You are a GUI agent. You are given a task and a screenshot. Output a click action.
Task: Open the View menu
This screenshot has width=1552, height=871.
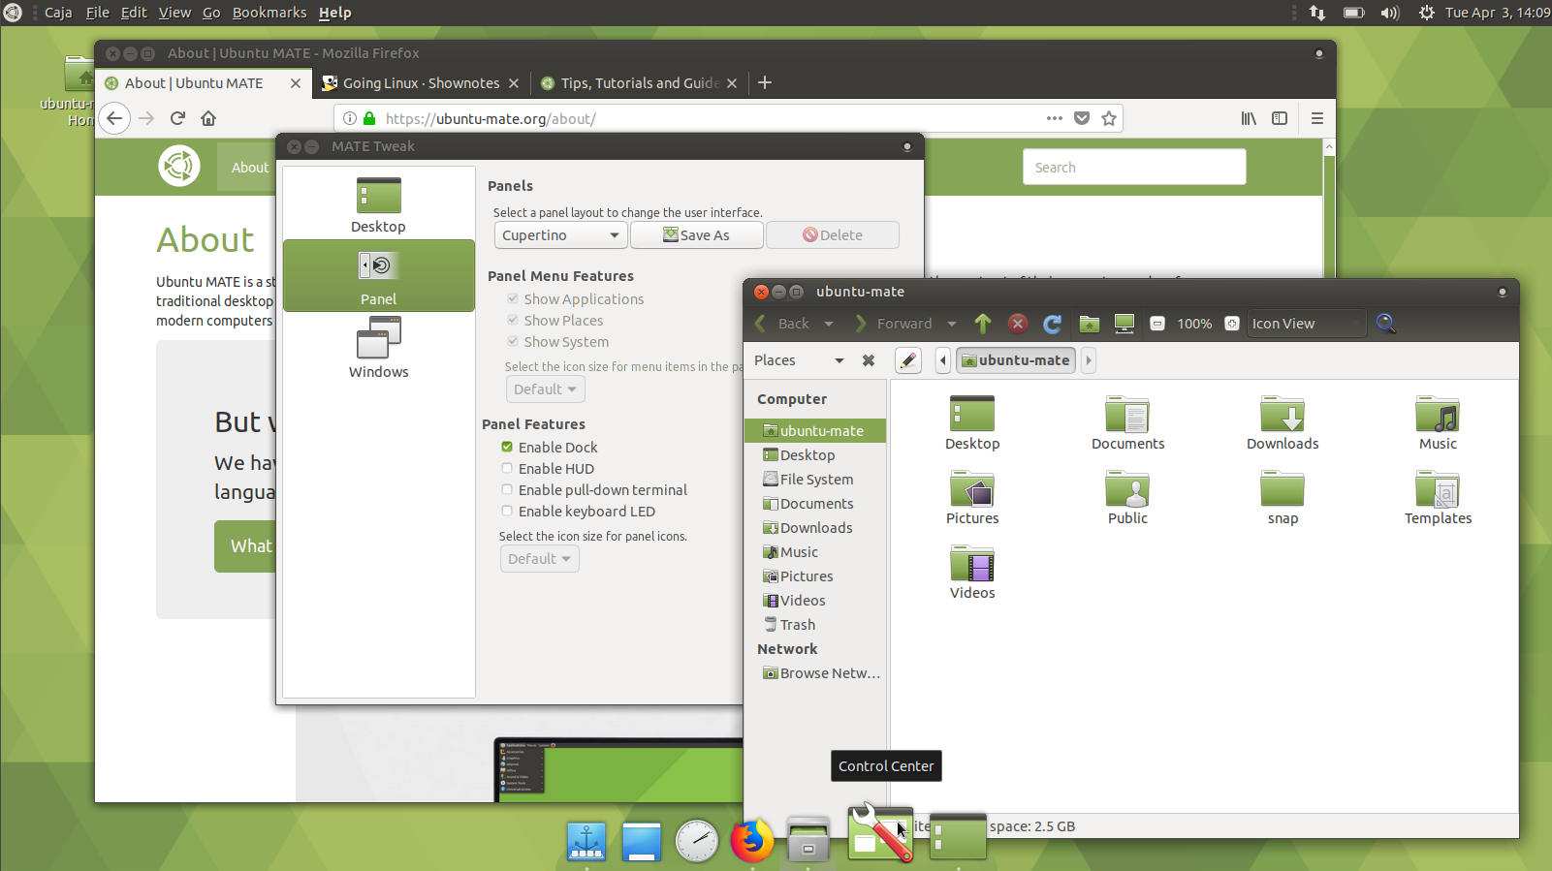pyautogui.click(x=174, y=13)
